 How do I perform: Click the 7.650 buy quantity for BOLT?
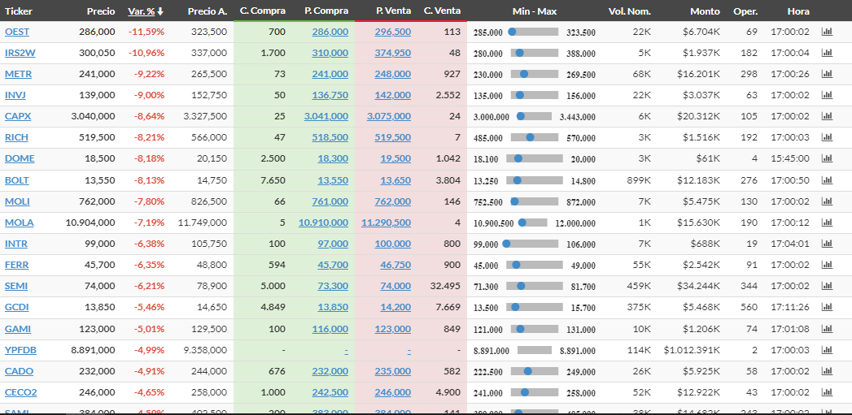coord(273,180)
